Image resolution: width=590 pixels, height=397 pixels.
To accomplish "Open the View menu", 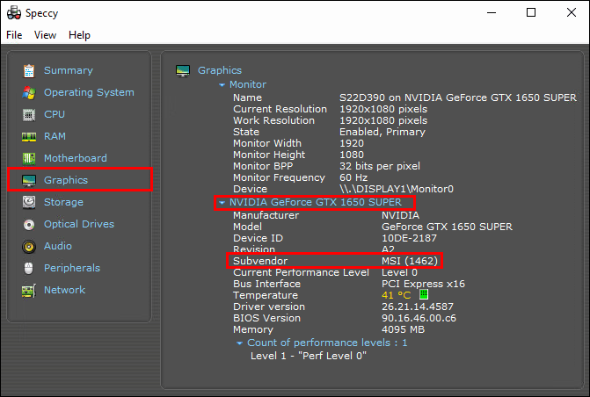I will (x=45, y=35).
